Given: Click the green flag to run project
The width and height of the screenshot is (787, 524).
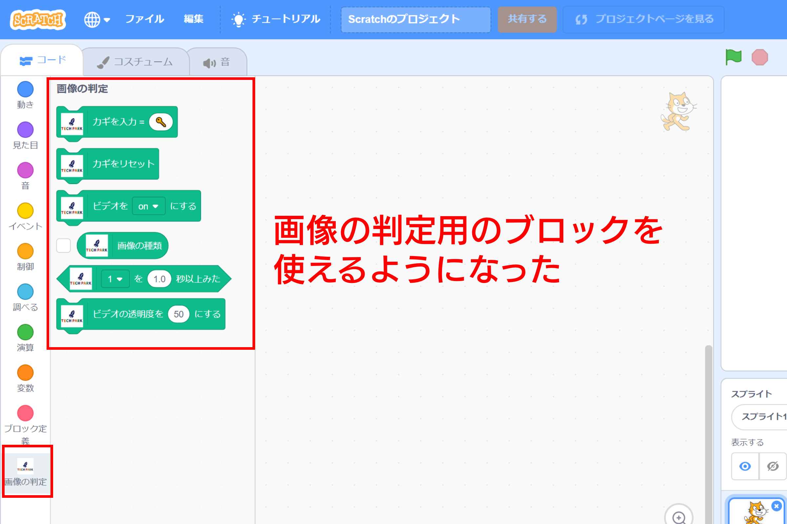Looking at the screenshot, I should [734, 57].
